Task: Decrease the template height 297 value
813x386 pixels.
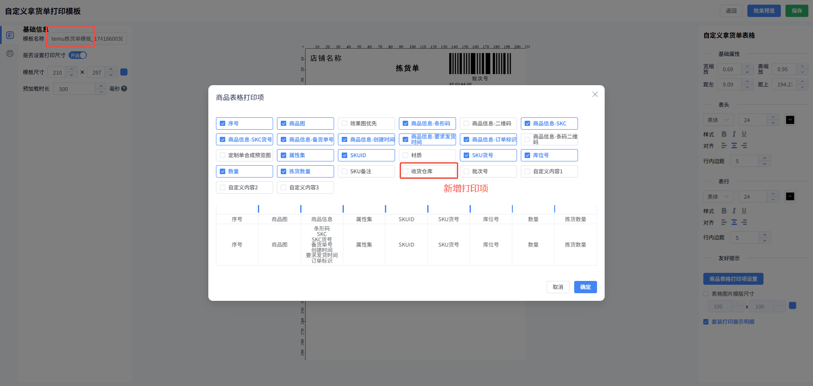Action: (111, 75)
